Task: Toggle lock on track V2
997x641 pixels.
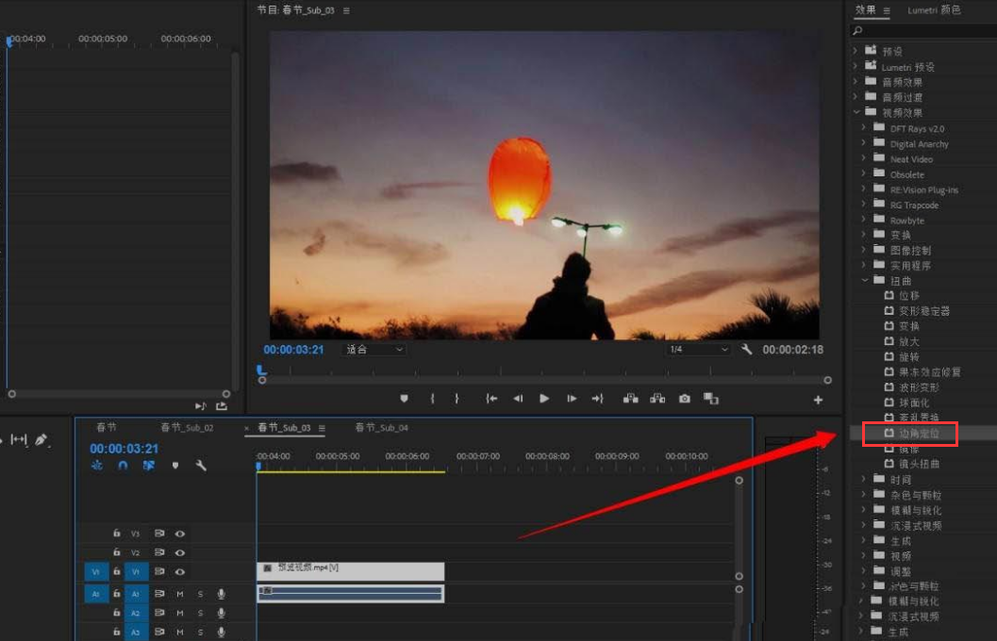Action: click(117, 553)
